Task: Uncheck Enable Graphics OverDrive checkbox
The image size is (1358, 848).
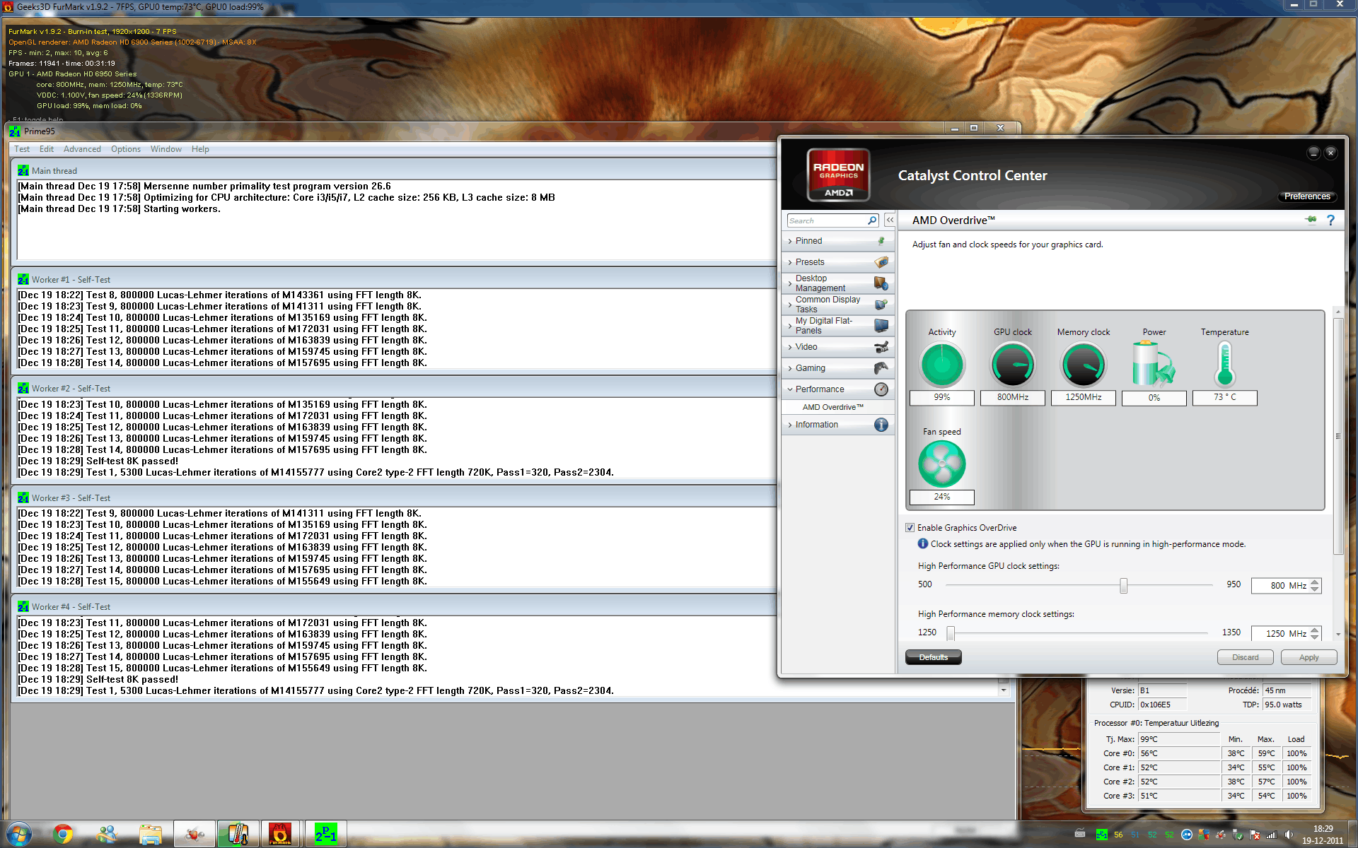Action: [910, 528]
